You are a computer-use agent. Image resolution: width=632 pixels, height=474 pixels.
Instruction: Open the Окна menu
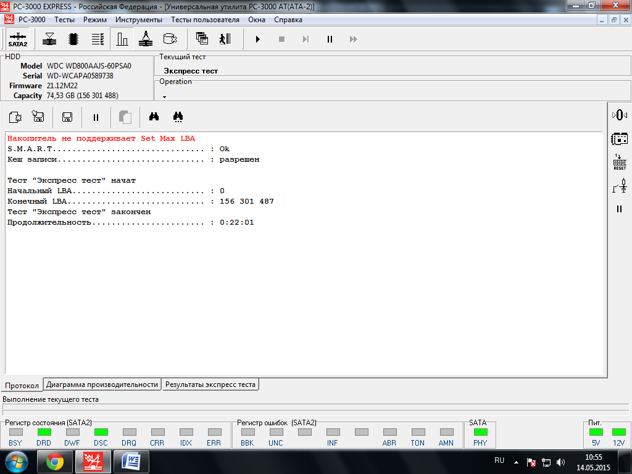coord(257,20)
